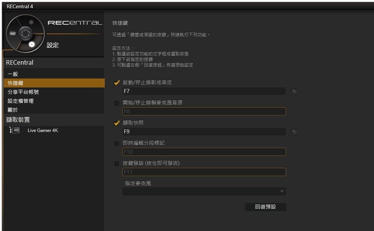Click the F10 hotkey input field

coord(204,152)
